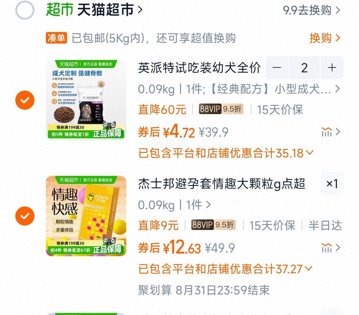
Task: View the dog food product thumbnail
Action: point(86,100)
